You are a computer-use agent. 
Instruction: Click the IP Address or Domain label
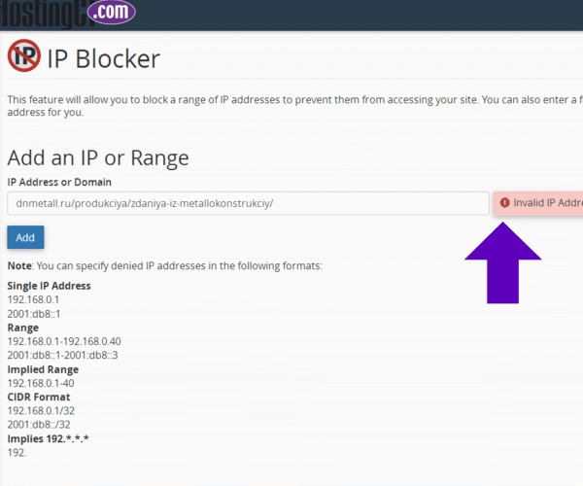[59, 182]
